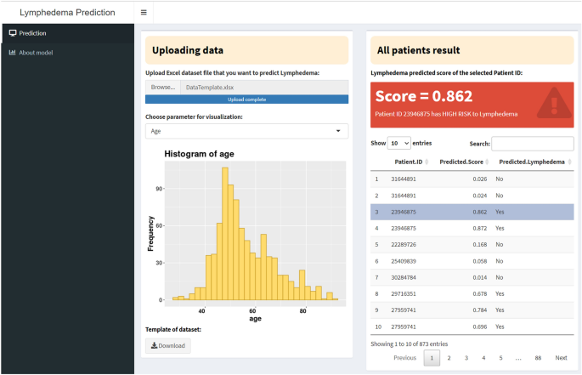Viewport: 582px width, 375px height.
Task: Select row with Patient ID 25409839
Action: tap(472, 261)
